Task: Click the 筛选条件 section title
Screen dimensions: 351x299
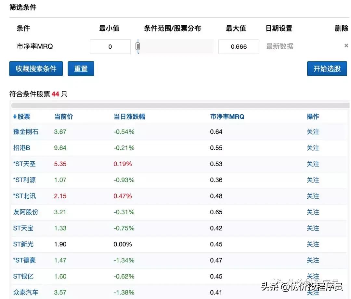Action: point(22,7)
